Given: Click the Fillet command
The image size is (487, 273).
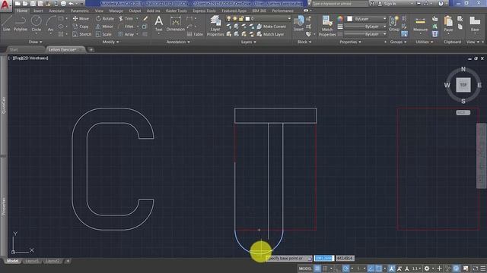Looking at the screenshot, I should [126, 27].
